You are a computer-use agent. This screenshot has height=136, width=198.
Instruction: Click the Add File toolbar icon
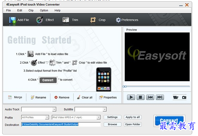click(12, 20)
